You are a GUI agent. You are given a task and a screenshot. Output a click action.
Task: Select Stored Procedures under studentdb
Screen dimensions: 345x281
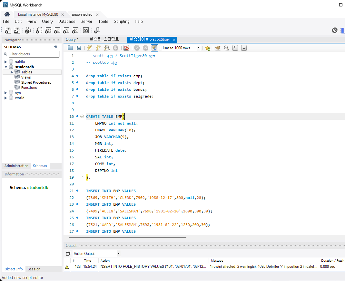[36, 82]
